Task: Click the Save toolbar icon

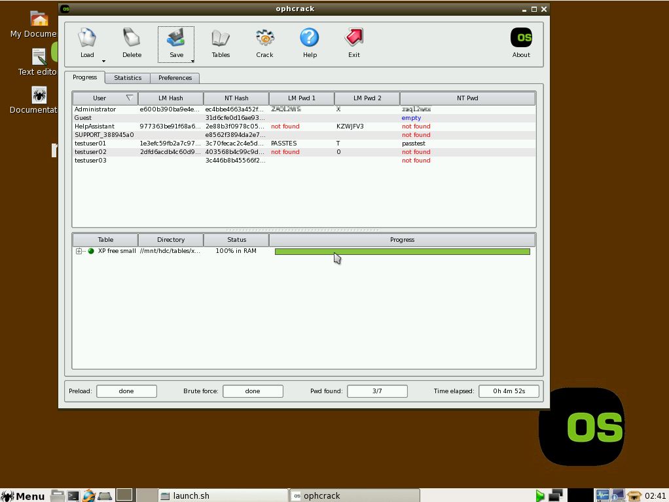Action: tap(176, 43)
